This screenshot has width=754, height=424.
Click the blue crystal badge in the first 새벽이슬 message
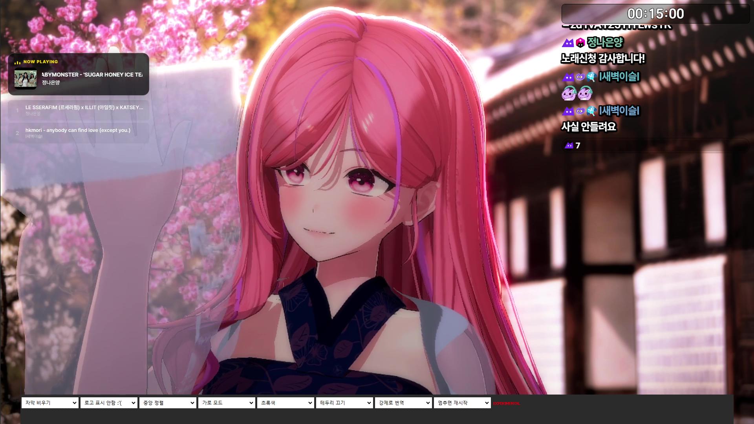(592, 77)
